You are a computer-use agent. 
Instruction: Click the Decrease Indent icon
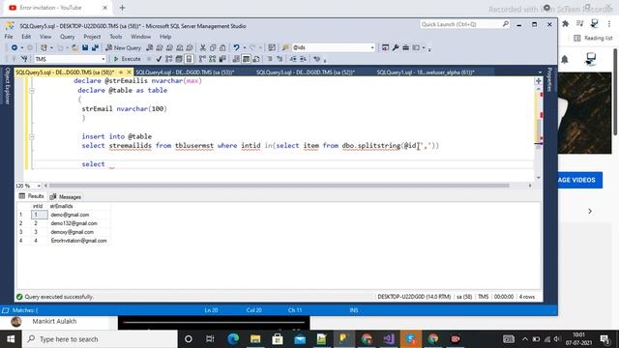293,59
